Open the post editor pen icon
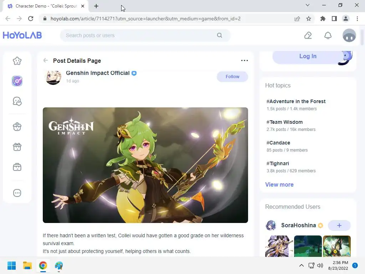This screenshot has height=274, width=365. click(x=308, y=35)
